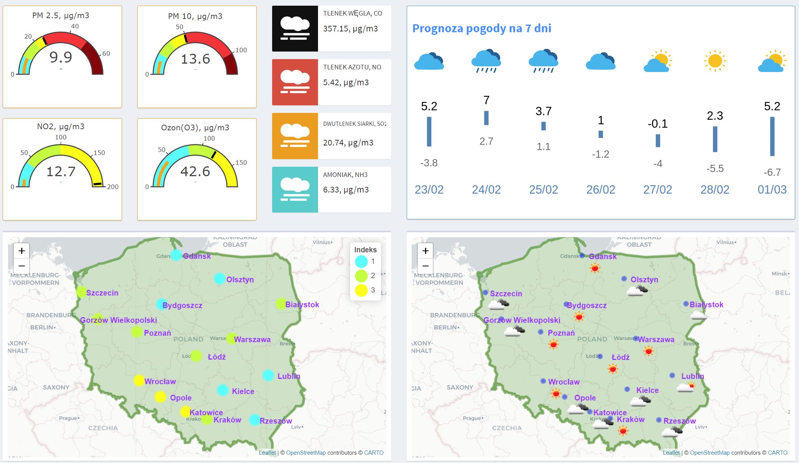The image size is (799, 463).
Task: Select the Bydgoszcz cyan marker on the air quality map
Action: pyautogui.click(x=162, y=304)
